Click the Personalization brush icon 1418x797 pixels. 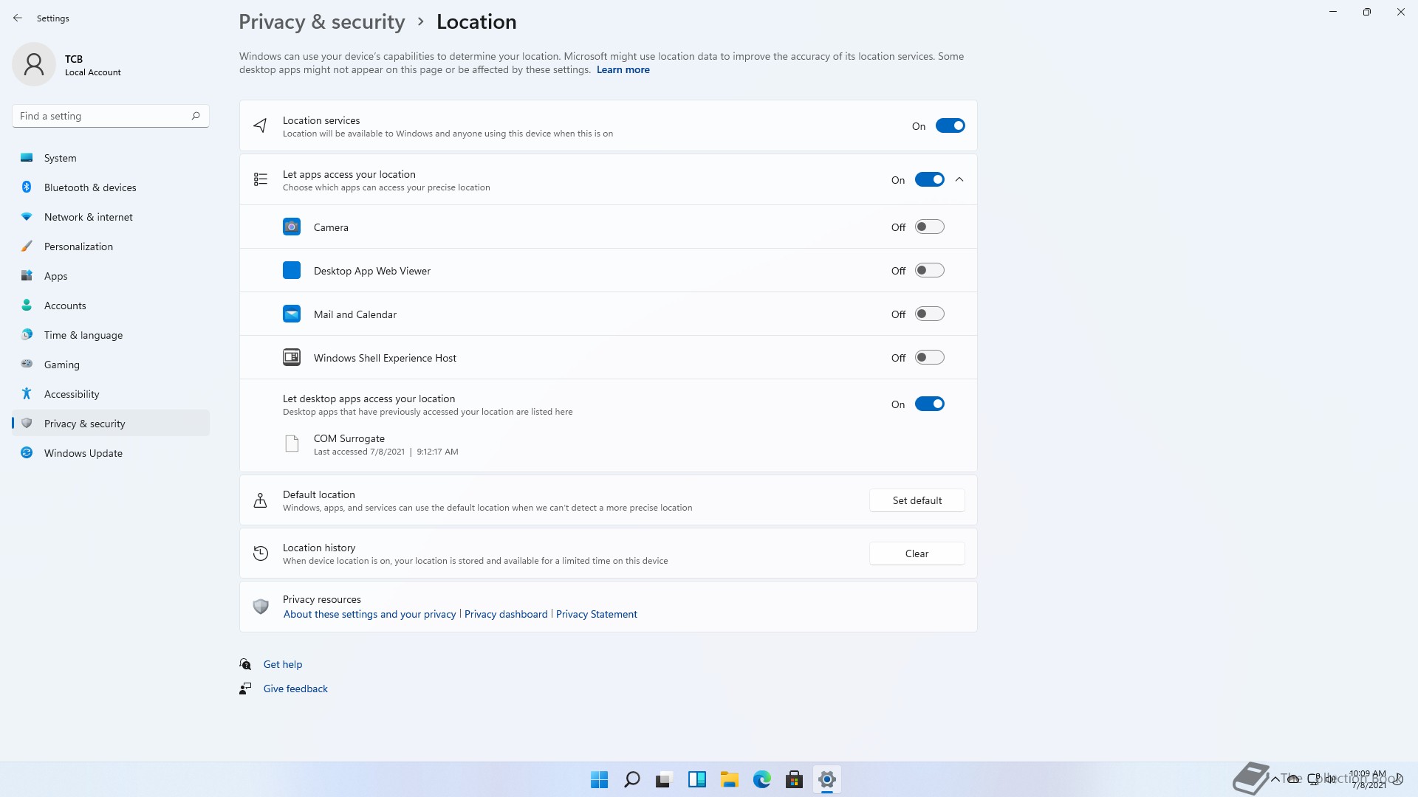27,246
